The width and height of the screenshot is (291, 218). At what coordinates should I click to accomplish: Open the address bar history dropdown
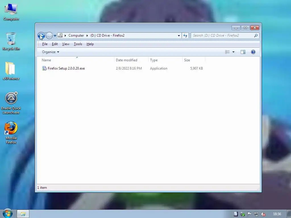[179, 35]
